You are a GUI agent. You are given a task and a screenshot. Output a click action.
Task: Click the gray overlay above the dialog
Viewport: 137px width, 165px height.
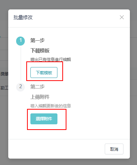click(x=68, y=5)
